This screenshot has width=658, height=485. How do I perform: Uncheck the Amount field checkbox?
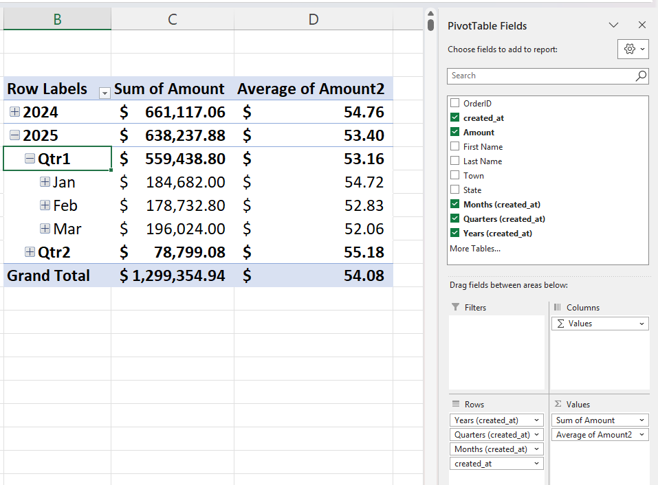pyautogui.click(x=455, y=132)
